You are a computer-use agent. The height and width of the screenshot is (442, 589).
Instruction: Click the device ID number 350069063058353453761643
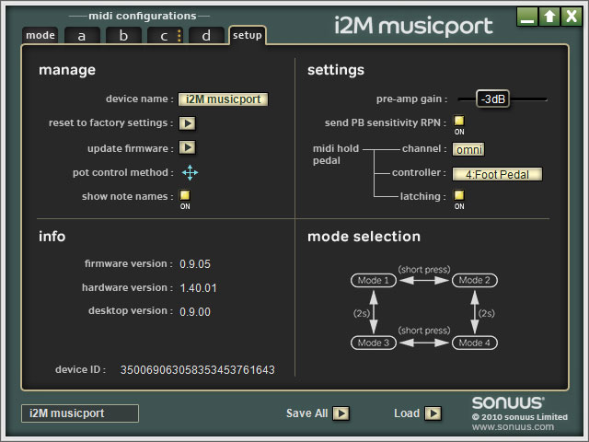[x=198, y=370]
